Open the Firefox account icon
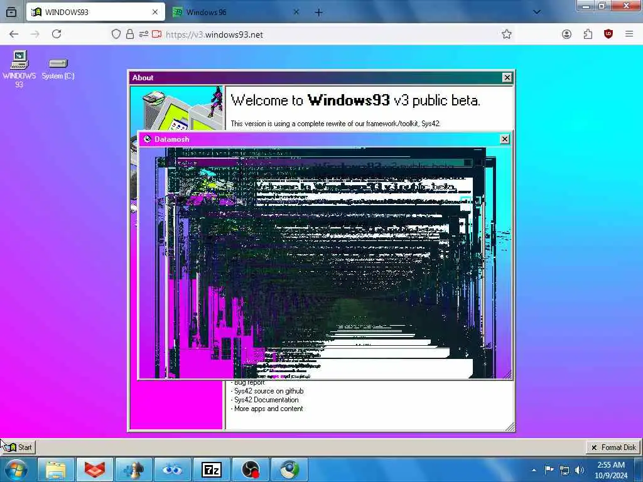 tap(567, 35)
